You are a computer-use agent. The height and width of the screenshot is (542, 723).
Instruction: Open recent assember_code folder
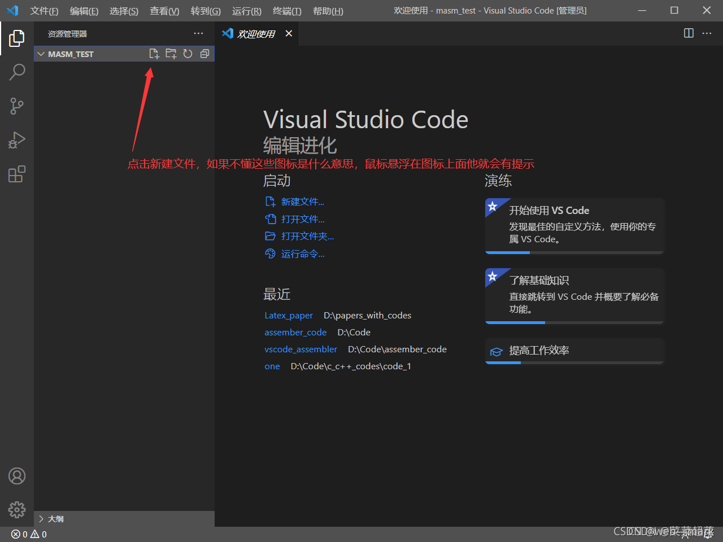295,333
